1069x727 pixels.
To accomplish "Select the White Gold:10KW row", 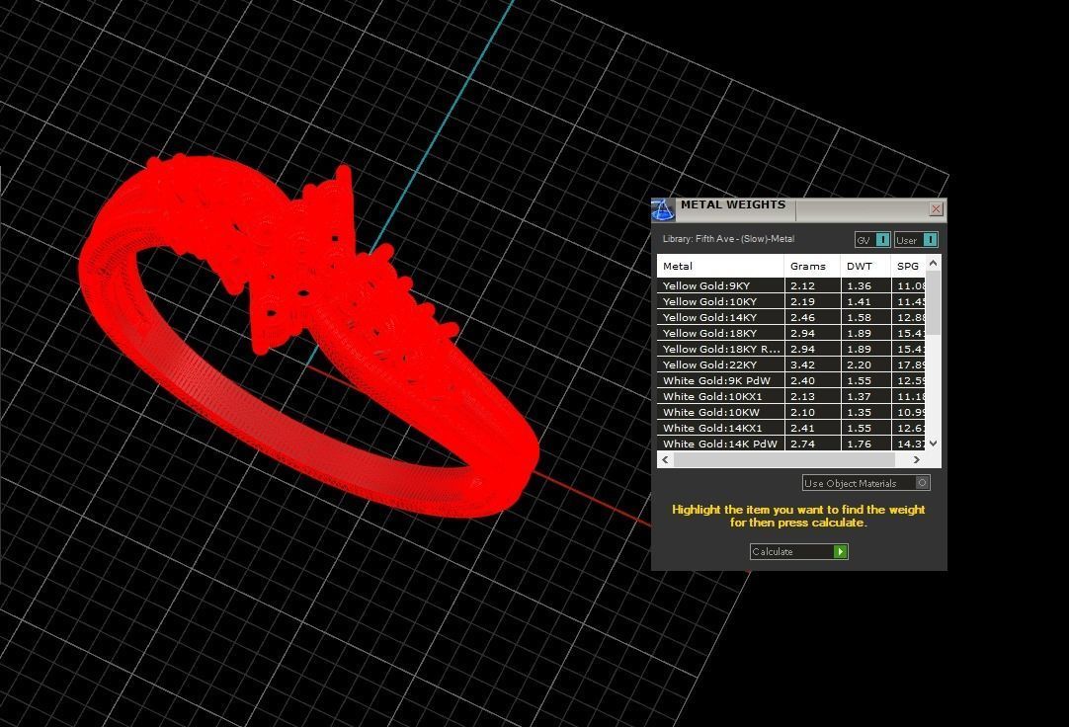I will [x=791, y=412].
